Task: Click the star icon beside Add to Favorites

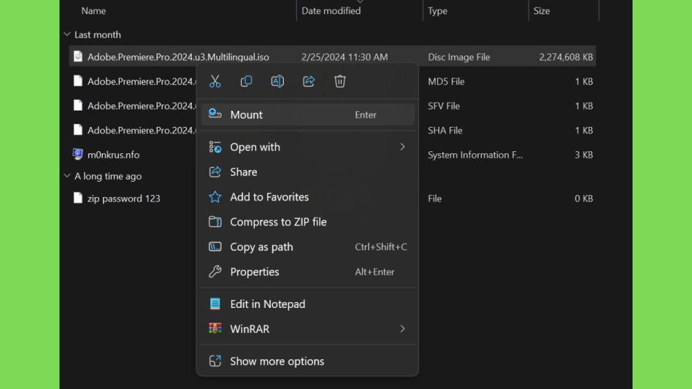Action: pos(215,197)
